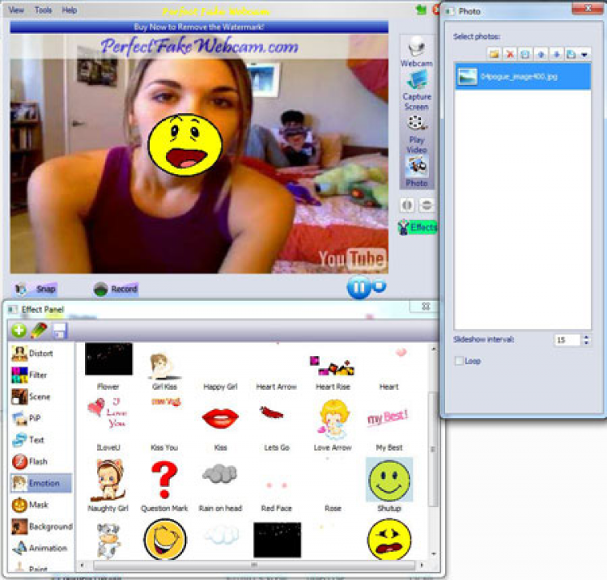Open the Tools menu
This screenshot has height=580, width=607.
pos(43,10)
